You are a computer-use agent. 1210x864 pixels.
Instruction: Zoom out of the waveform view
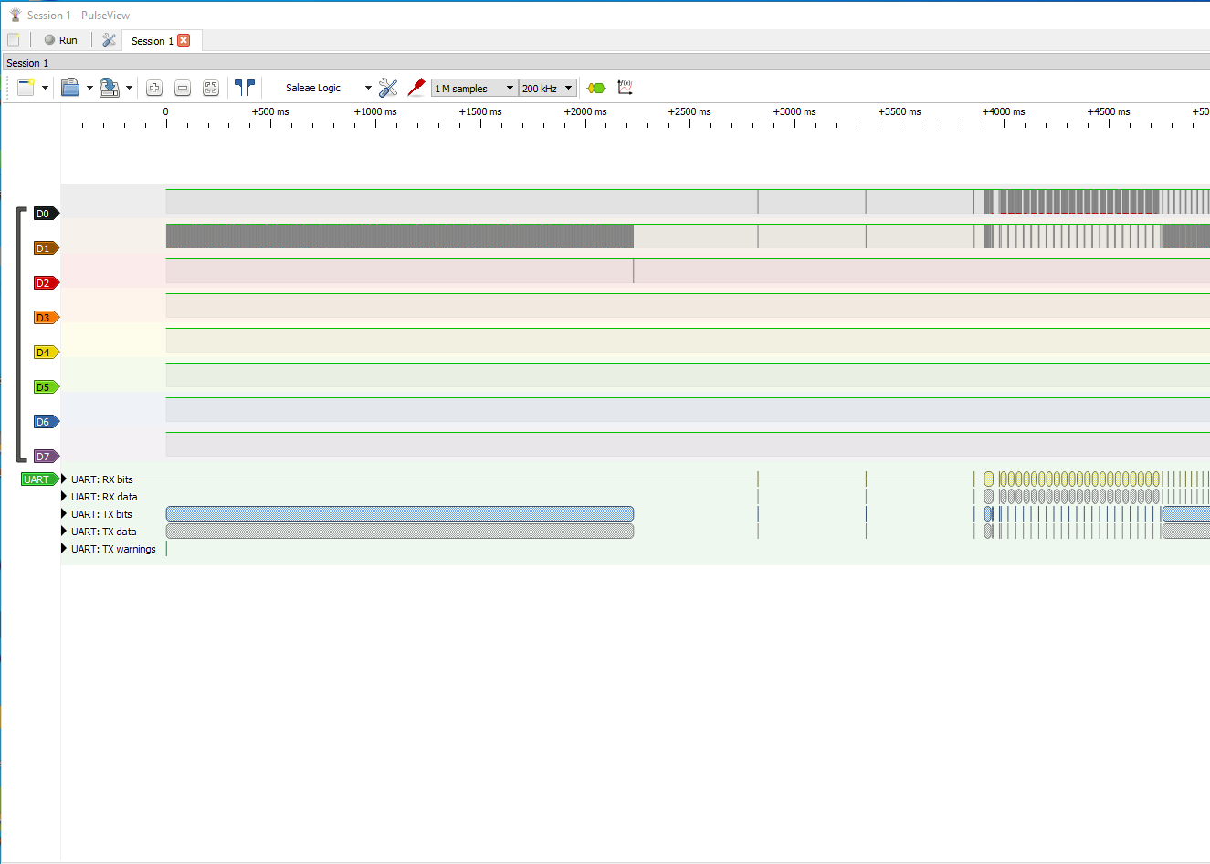tap(183, 88)
